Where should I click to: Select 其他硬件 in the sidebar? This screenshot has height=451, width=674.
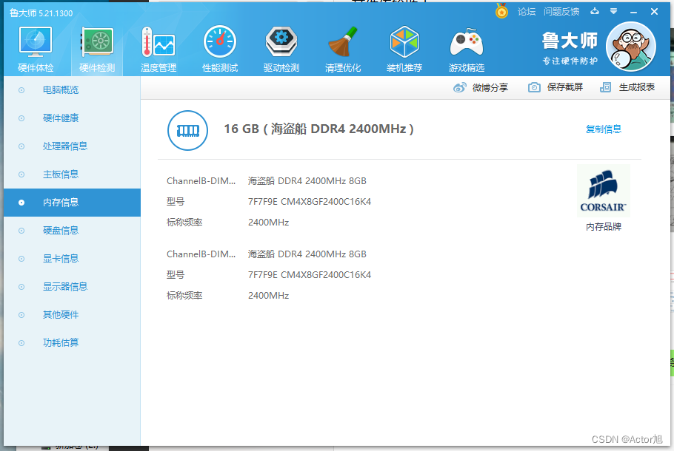[72, 315]
